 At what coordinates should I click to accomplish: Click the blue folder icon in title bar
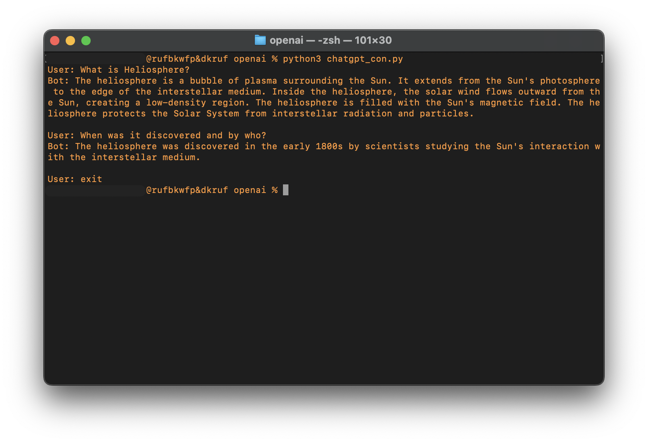click(260, 40)
